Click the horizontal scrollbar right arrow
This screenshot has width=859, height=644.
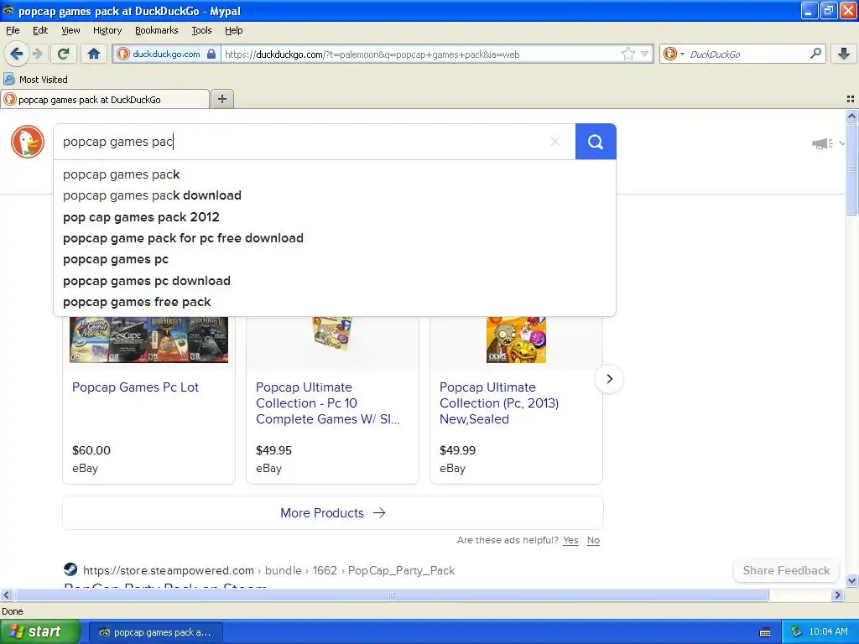(837, 595)
